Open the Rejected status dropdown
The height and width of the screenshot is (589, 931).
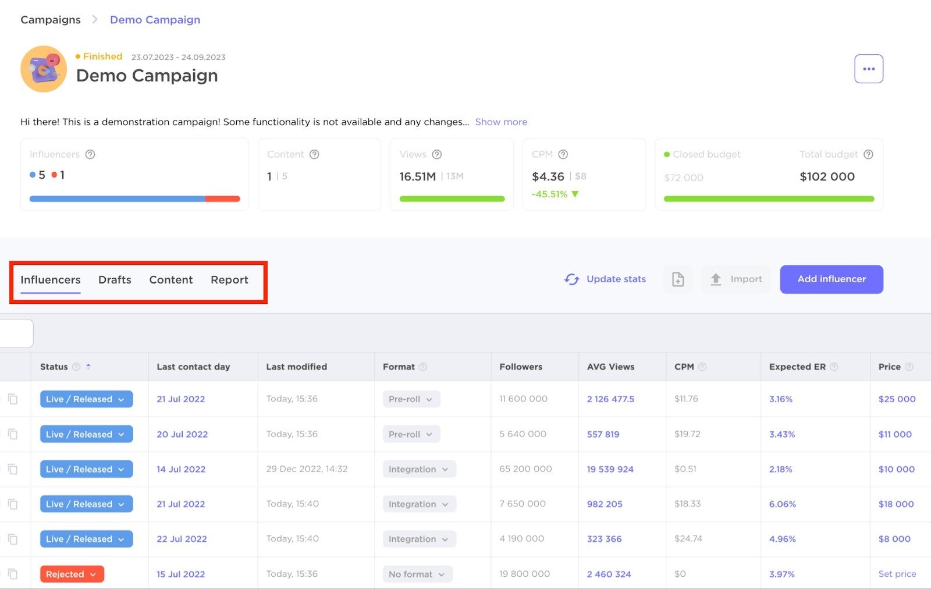point(72,574)
